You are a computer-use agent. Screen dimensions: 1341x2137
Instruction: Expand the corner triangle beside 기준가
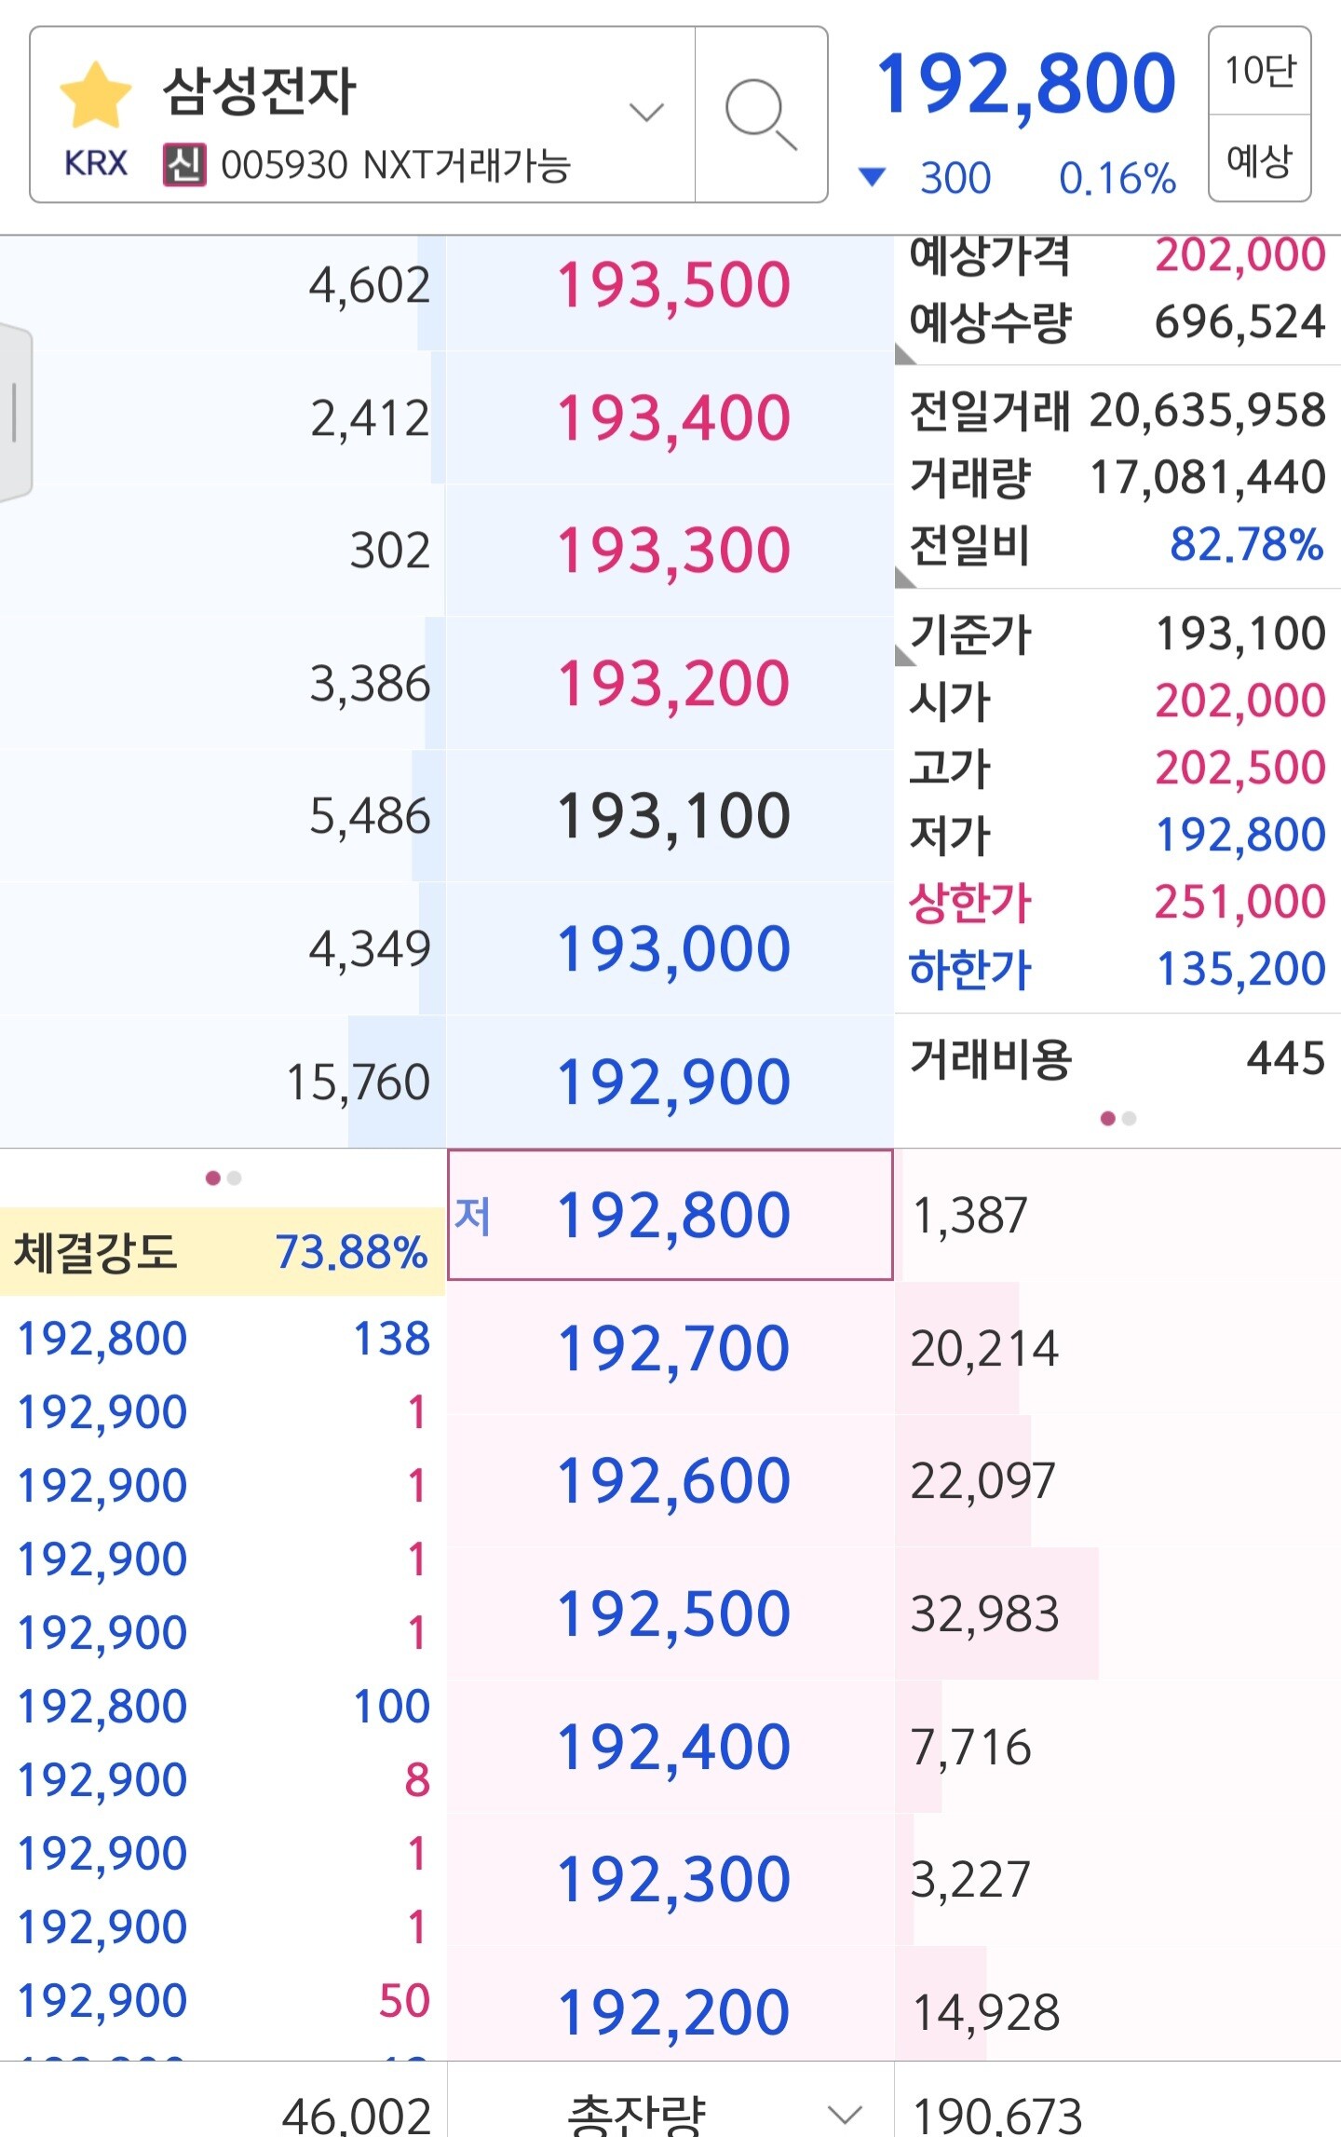(903, 656)
